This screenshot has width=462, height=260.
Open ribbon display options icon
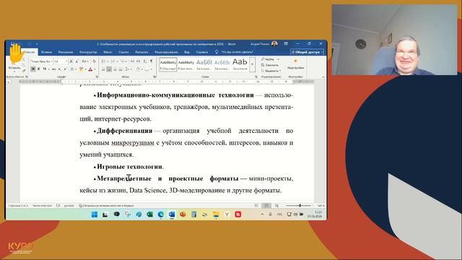[x=286, y=43]
